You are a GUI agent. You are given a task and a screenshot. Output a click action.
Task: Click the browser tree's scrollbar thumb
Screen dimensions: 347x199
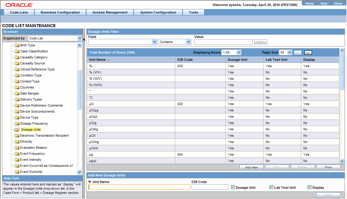80,89
